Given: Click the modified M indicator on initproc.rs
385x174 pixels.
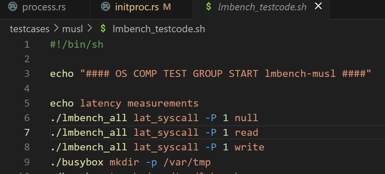Looking at the screenshot, I should click(167, 7).
